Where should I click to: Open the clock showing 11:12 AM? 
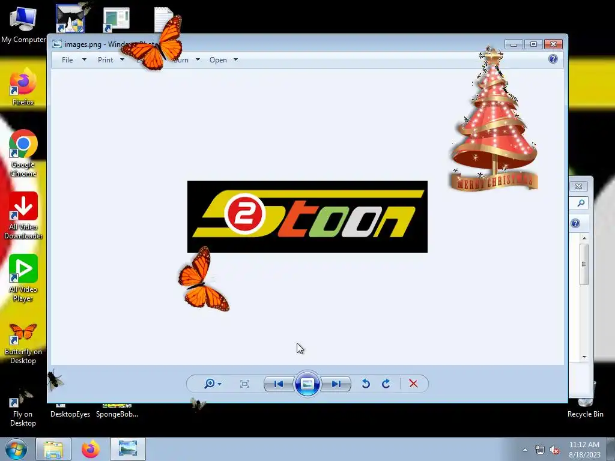(584, 450)
